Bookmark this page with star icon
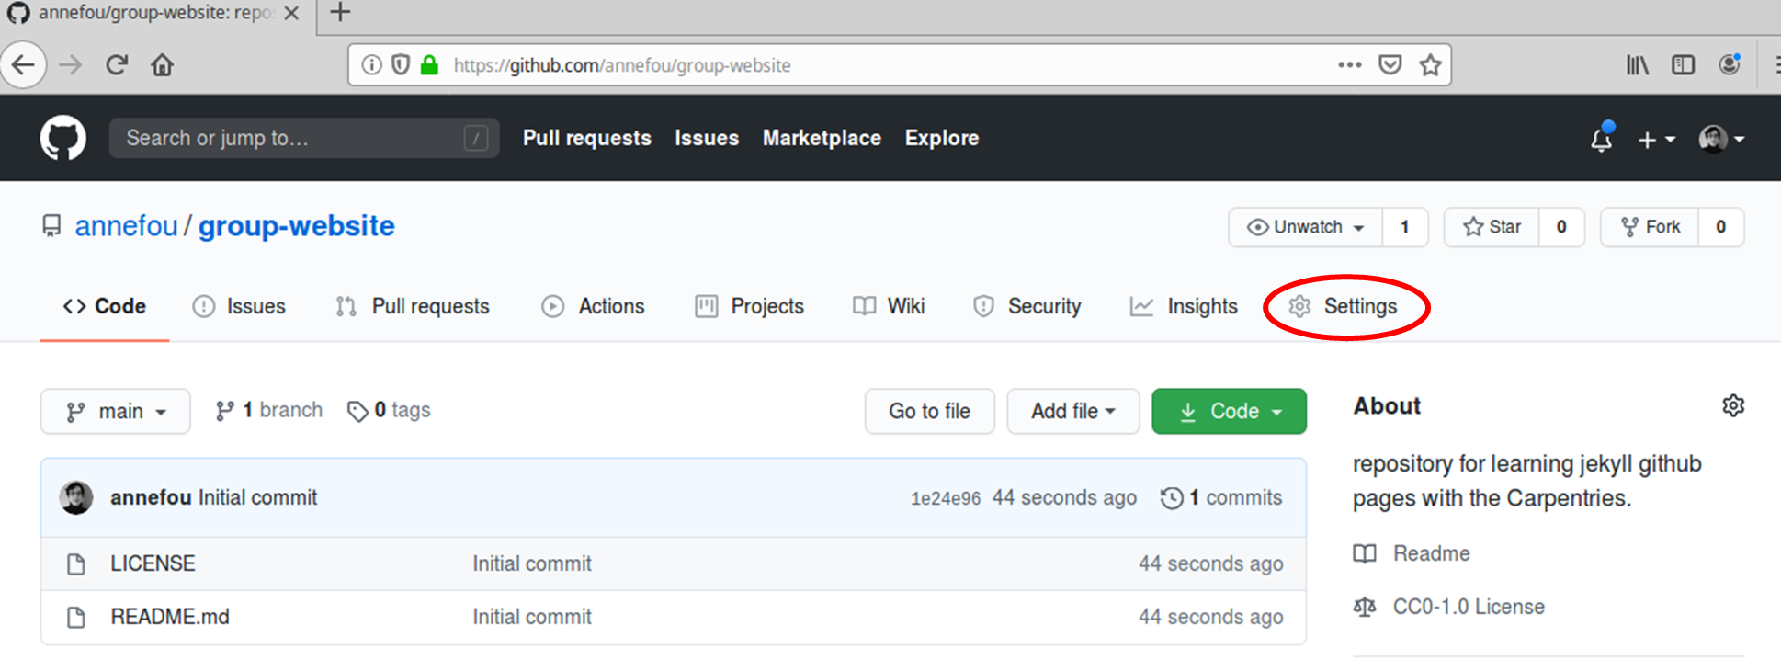The image size is (1781, 660). (1430, 65)
